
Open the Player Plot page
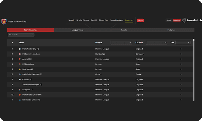(x=103, y=20)
